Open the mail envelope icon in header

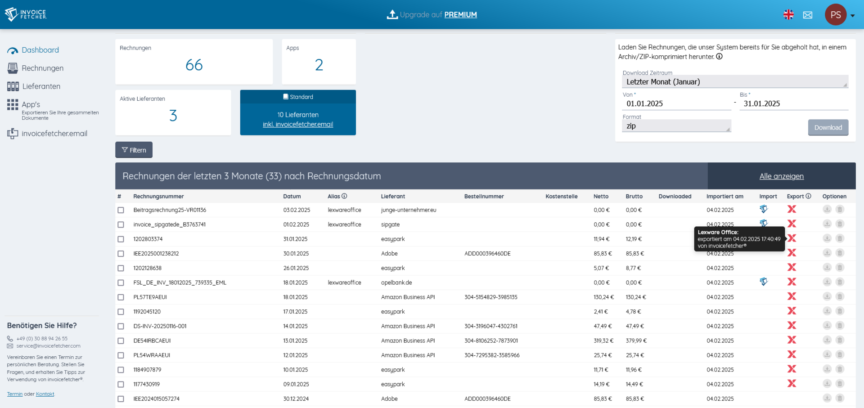click(x=808, y=15)
